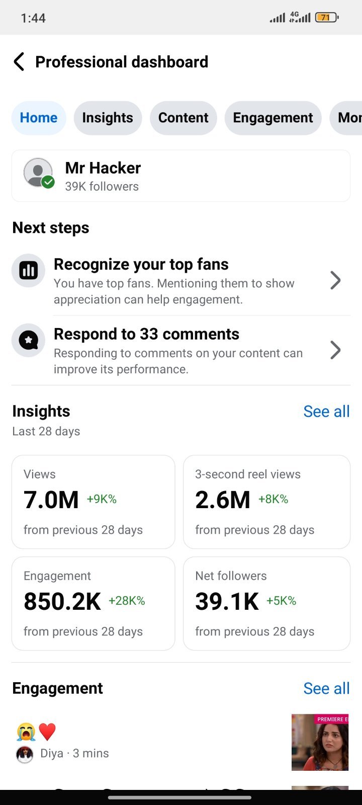The height and width of the screenshot is (805, 362).
Task: Open chevron next to Recognize your top fans
Action: 335,280
